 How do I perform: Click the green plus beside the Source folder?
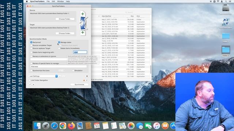point(83,14)
